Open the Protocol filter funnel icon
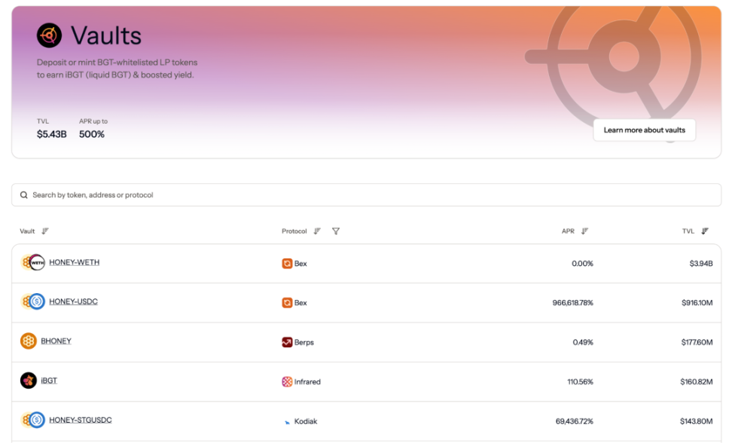Screen dimensions: 732x443 click(336, 231)
